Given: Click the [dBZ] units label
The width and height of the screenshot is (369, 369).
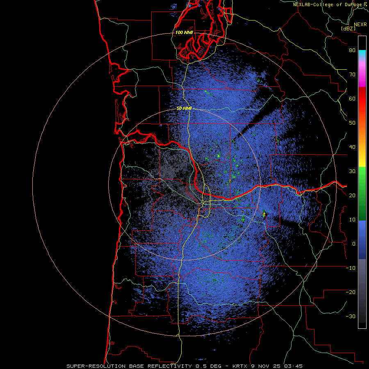Looking at the screenshot, I should pyautogui.click(x=348, y=28).
